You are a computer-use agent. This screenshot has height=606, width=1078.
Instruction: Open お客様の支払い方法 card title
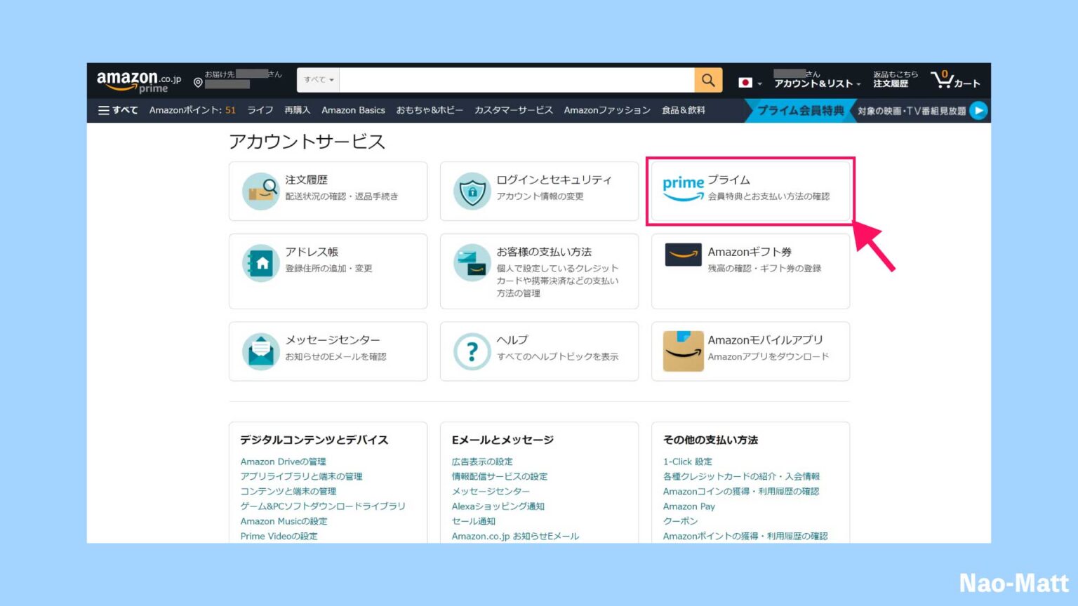(544, 252)
